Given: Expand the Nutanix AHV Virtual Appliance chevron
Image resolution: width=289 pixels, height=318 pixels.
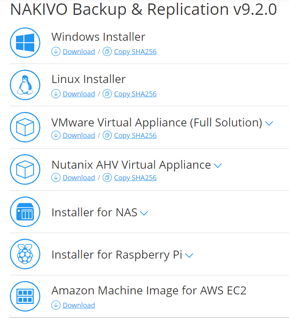Looking at the screenshot, I should click(218, 166).
